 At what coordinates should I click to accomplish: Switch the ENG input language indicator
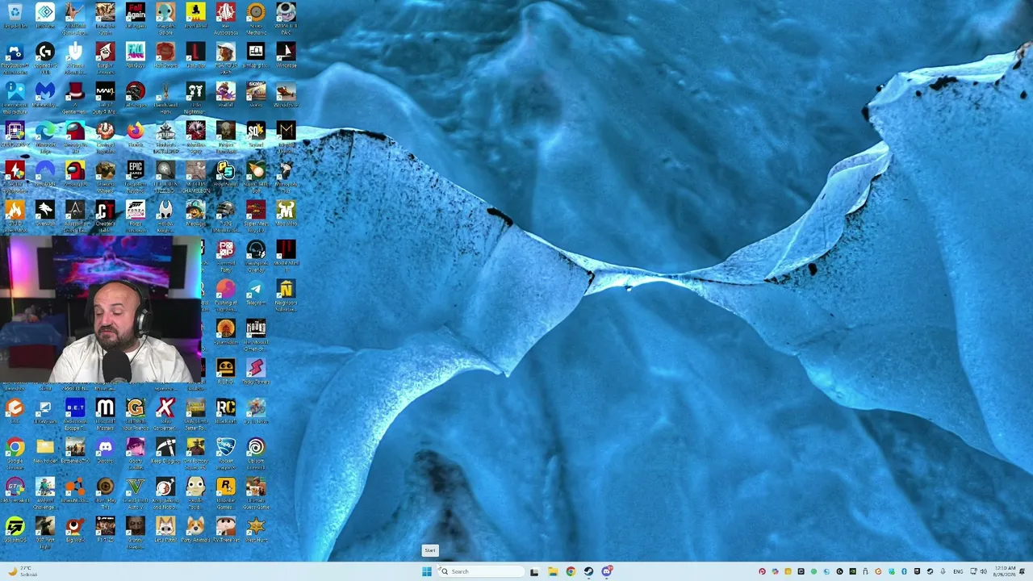[x=958, y=571]
